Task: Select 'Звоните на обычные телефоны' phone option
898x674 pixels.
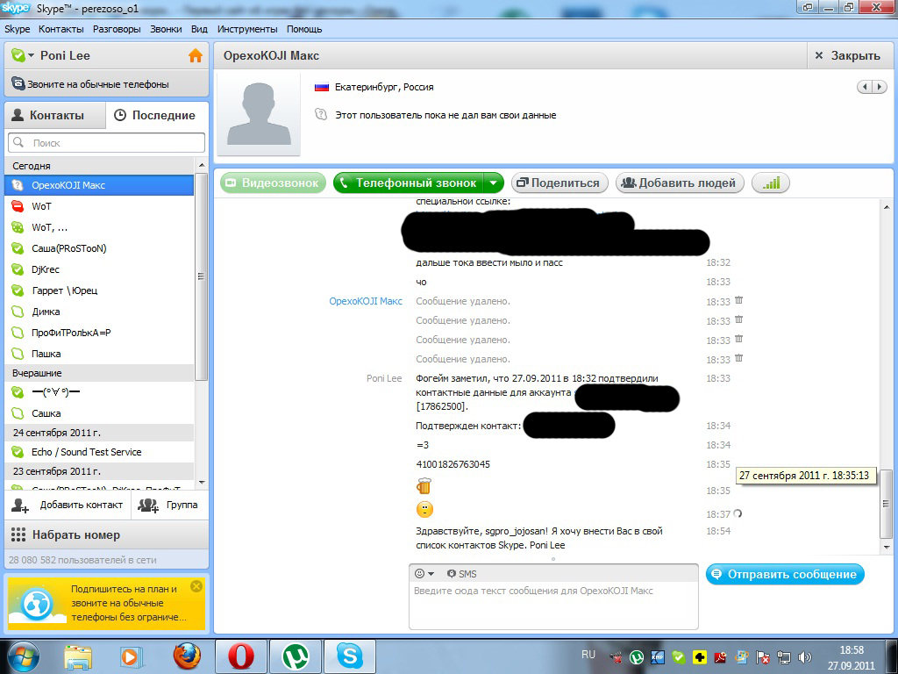Action: [106, 84]
